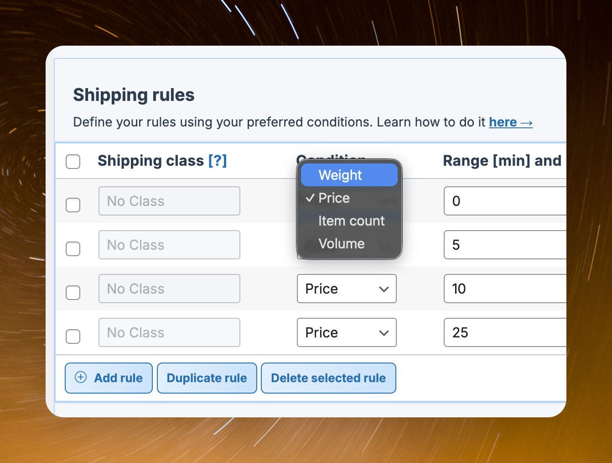The image size is (612, 463).
Task: Toggle the select-all checkbox in the header row
Action: 73,161
